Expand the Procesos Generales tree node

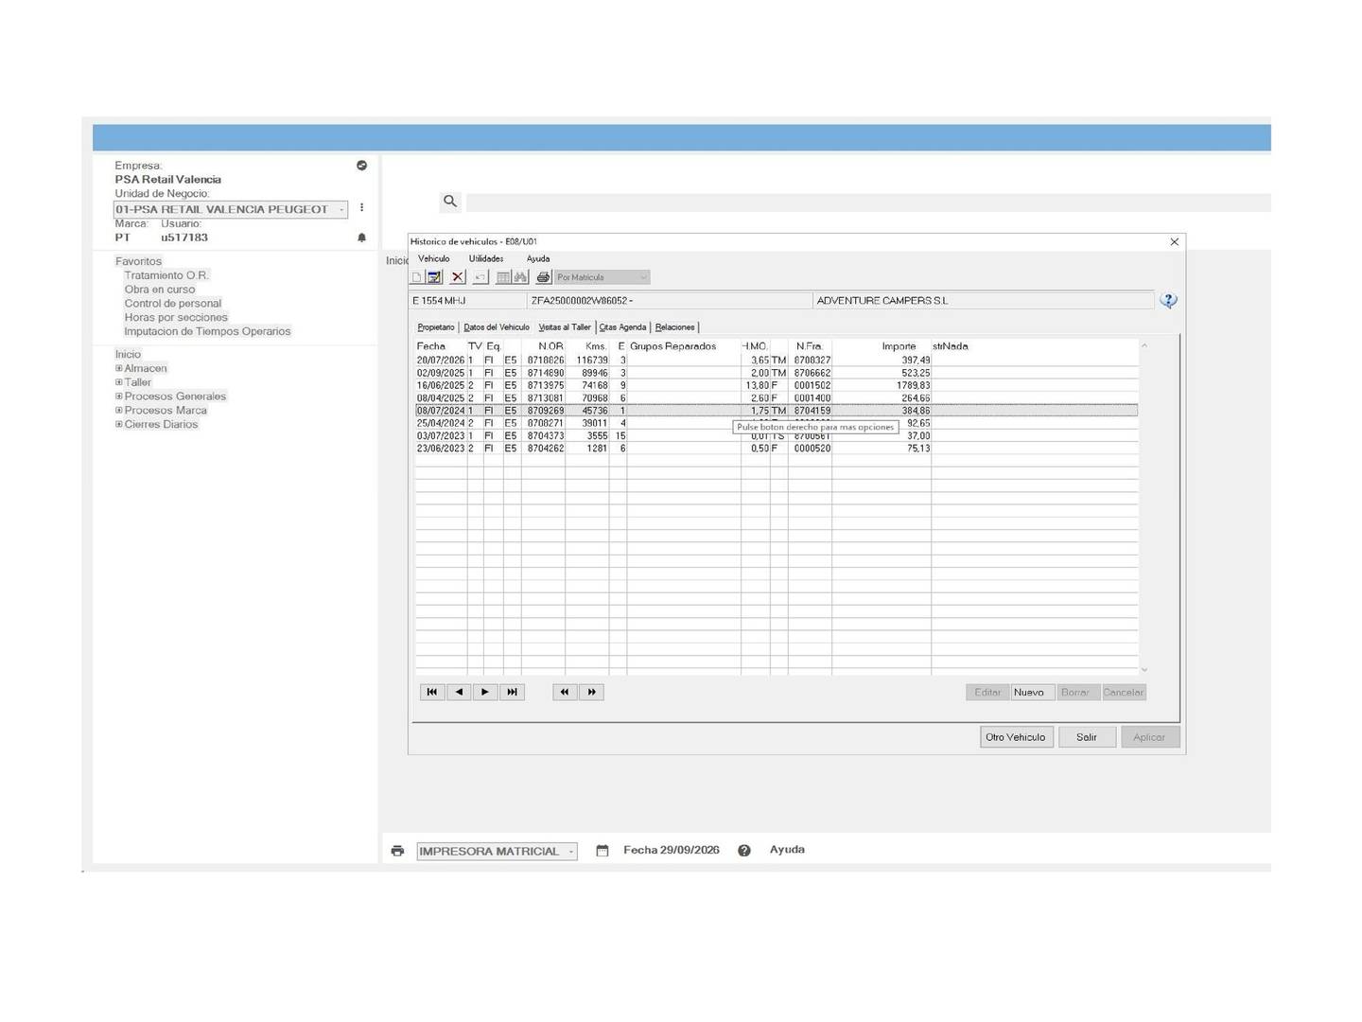[x=119, y=396]
